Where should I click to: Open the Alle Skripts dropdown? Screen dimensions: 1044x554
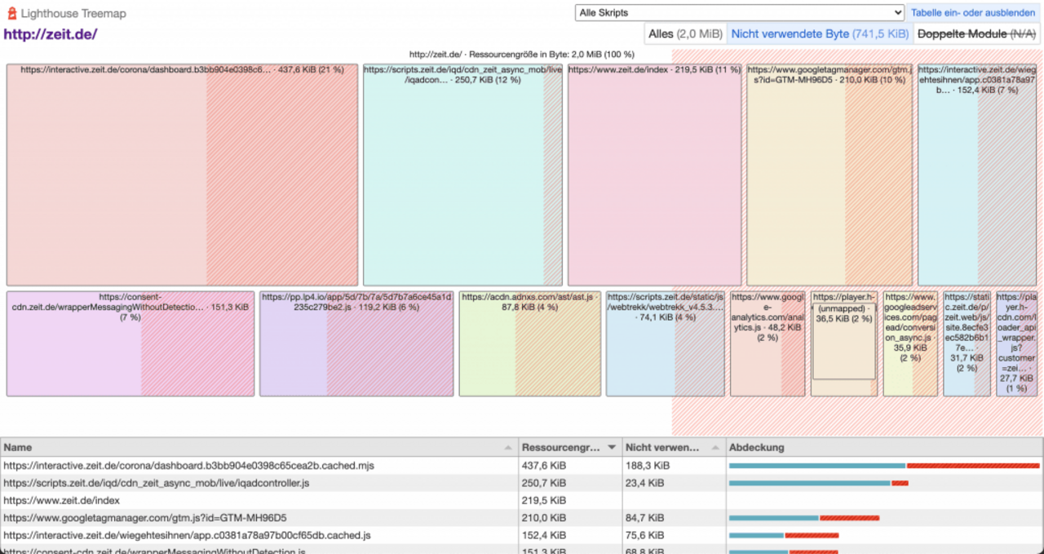(739, 13)
